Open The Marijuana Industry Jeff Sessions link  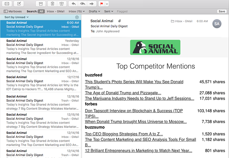tap(140, 98)
